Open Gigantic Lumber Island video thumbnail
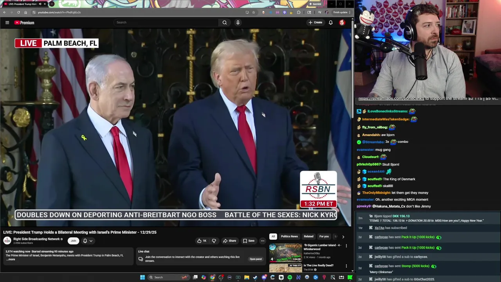This screenshot has height=282, width=501. 285,253
